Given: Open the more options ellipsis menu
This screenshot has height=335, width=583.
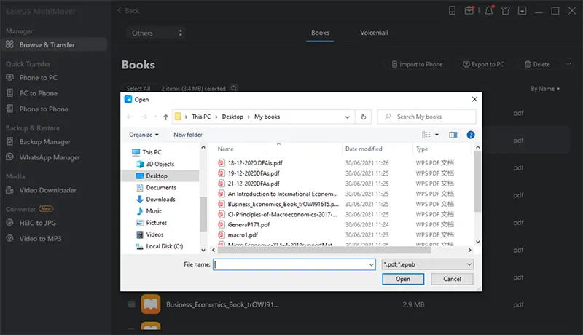Looking at the screenshot, I should 568,64.
